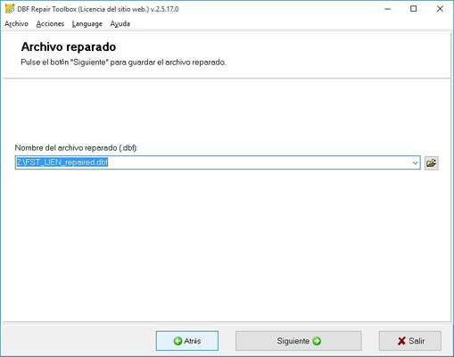
Task: Click the 'Pulse el botón "Siguiente"' instruction text
Action: coord(123,62)
